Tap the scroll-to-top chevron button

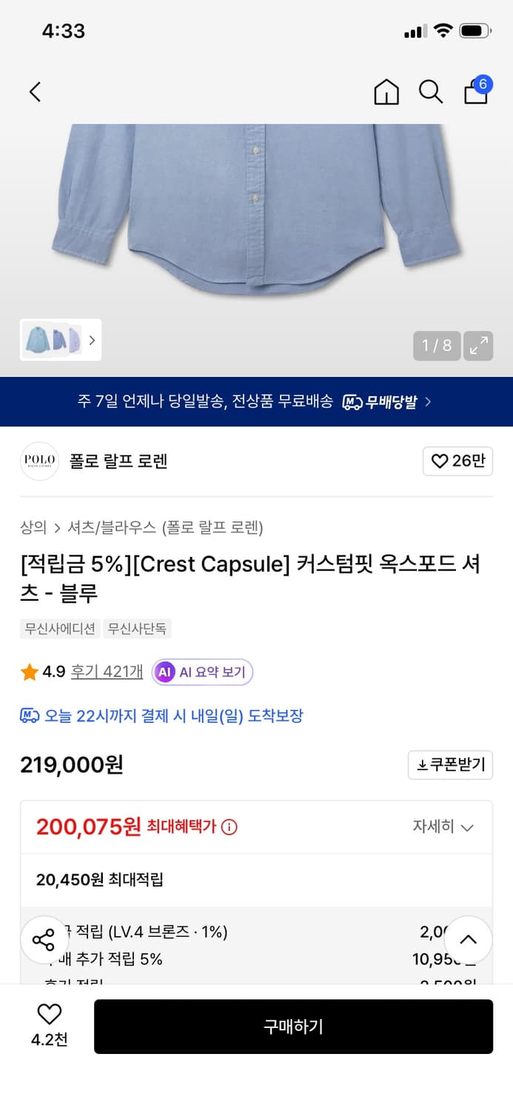[468, 939]
